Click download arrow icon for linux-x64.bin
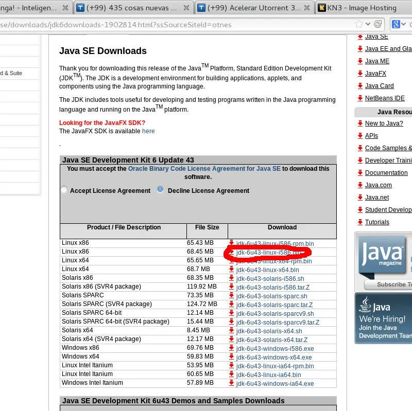 (231, 269)
